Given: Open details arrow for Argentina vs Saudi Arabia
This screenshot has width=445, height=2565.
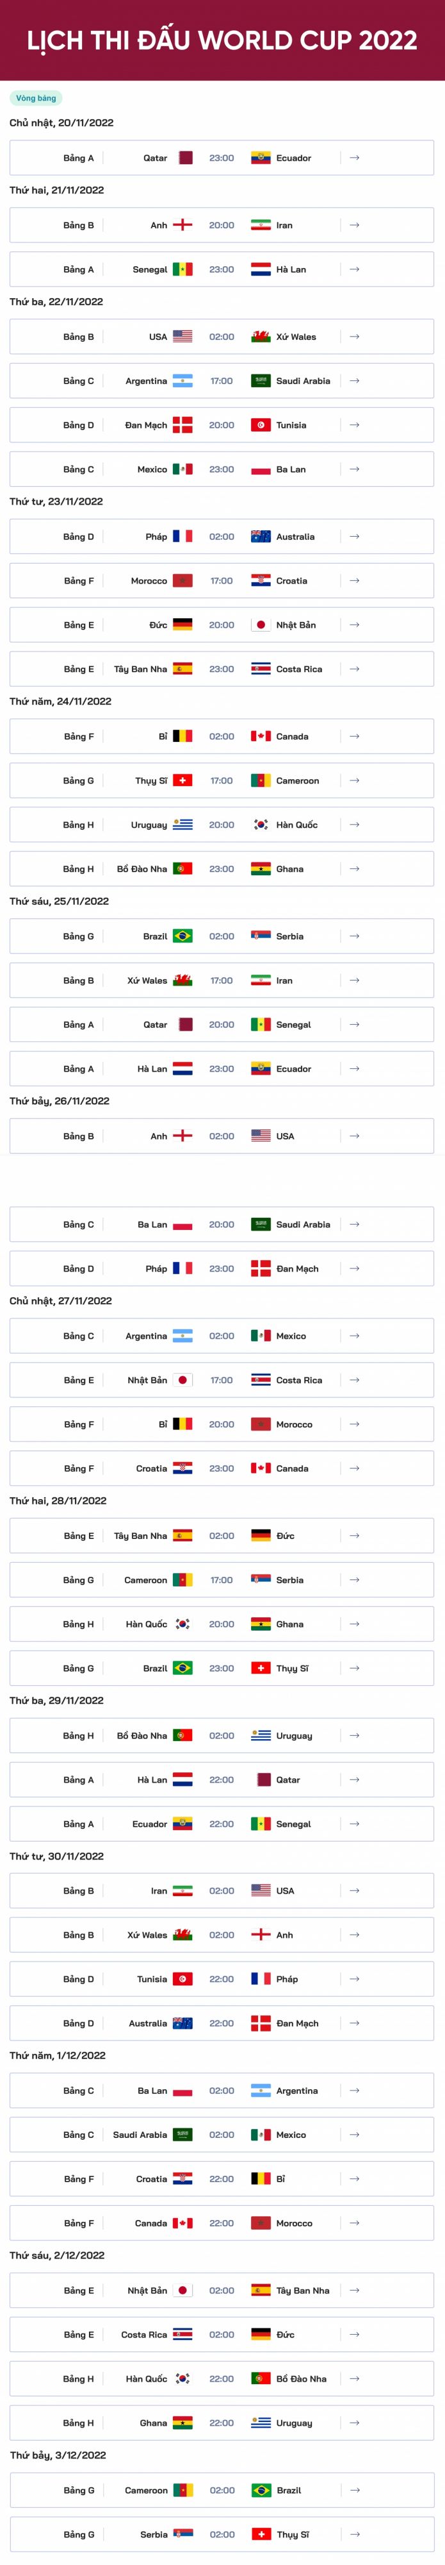Looking at the screenshot, I should [355, 380].
